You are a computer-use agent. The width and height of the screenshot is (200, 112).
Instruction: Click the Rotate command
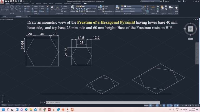tap(35, 6)
